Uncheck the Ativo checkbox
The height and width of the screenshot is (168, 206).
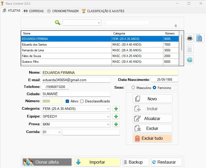(x=67, y=101)
